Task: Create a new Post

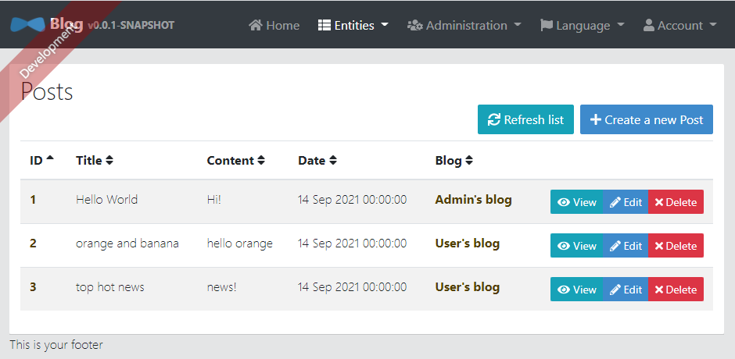Action: point(647,119)
